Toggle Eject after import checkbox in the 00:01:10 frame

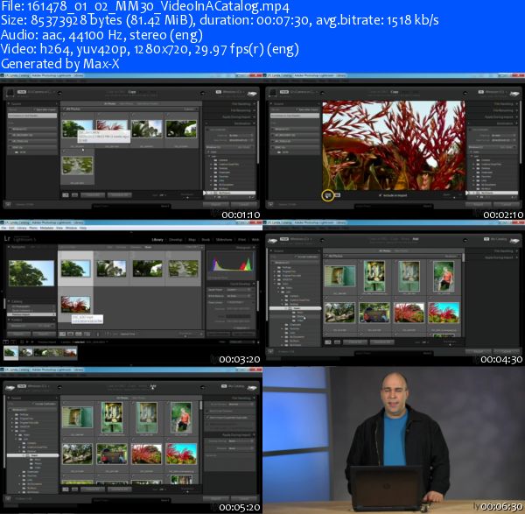tap(34, 109)
